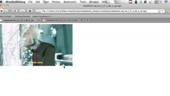Click the phone handset menu bar icon
Screen dimensions: 170x96
pos(150,2)
